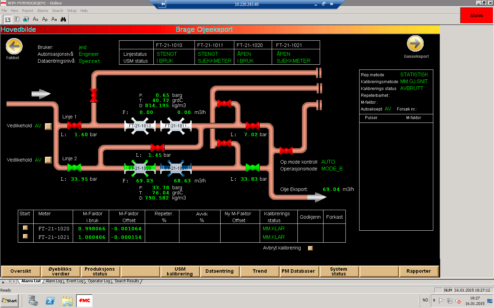Open the File menu

pos(4,11)
